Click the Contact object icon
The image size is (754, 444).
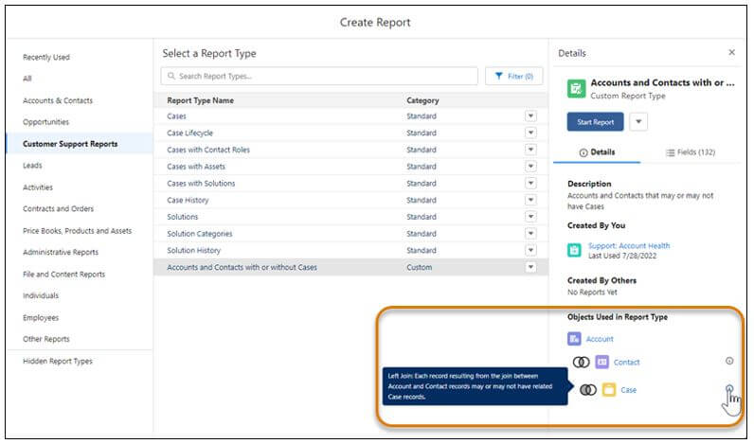602,362
